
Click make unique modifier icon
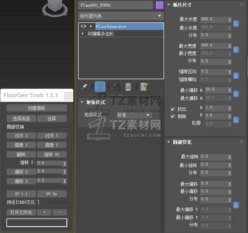click(116, 87)
